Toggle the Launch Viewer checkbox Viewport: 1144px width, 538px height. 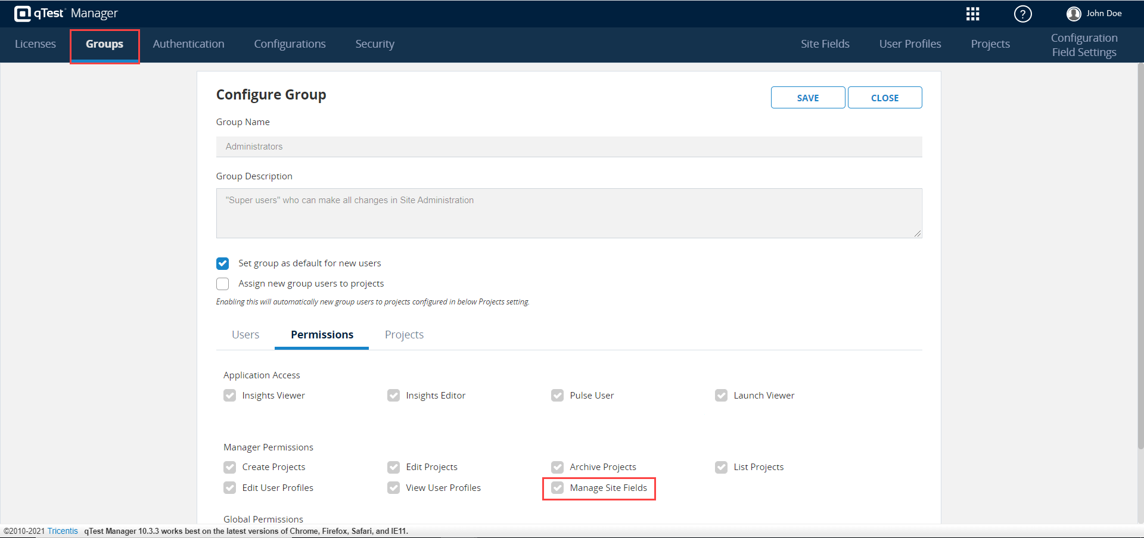click(721, 396)
